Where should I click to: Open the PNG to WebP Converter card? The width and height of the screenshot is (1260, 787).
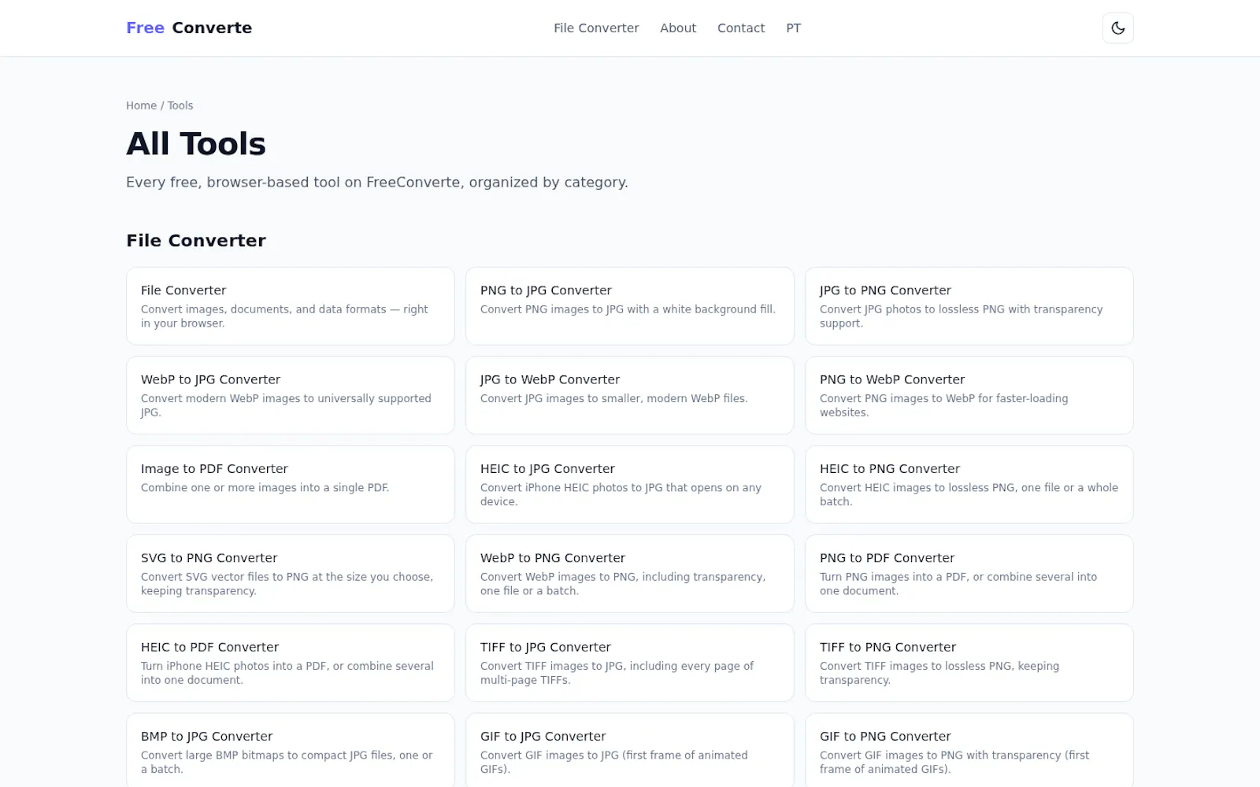coord(969,395)
